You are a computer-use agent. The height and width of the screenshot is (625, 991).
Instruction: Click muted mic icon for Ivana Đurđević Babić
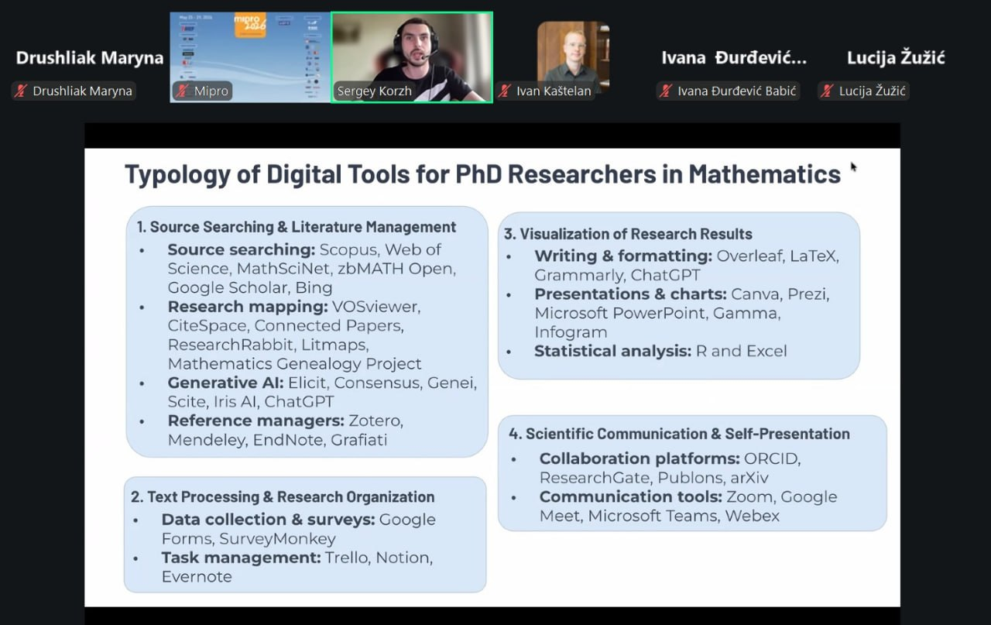(666, 91)
